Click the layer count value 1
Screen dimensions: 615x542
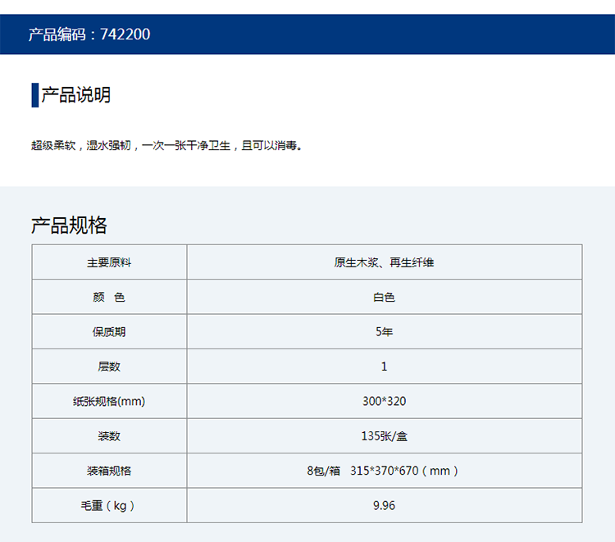click(385, 367)
